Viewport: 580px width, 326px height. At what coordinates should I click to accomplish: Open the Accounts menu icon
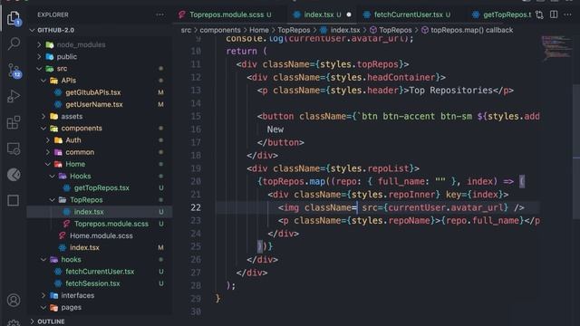(14, 300)
